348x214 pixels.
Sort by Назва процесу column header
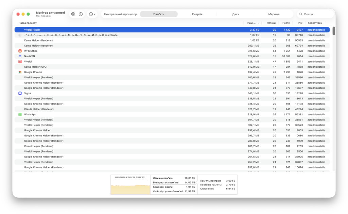28,23
